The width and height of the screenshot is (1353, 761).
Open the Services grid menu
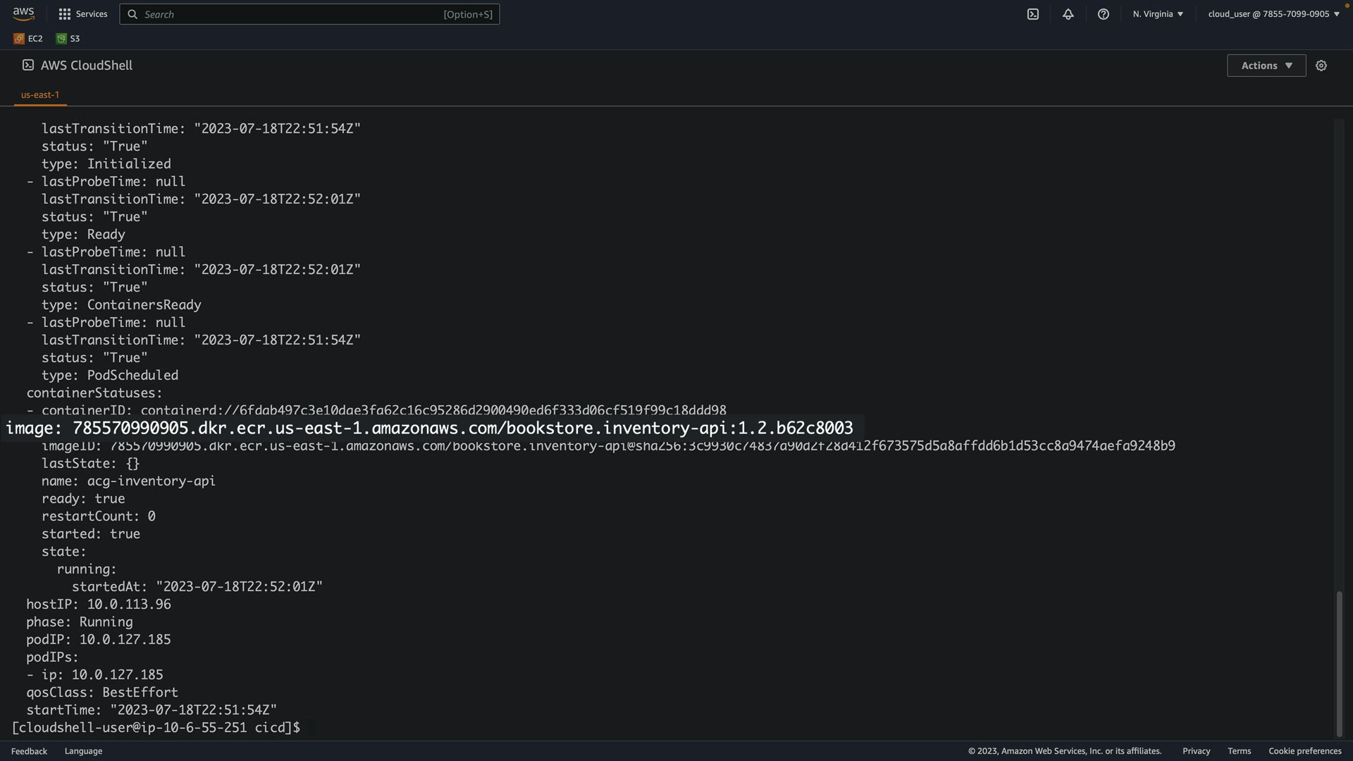(x=65, y=14)
